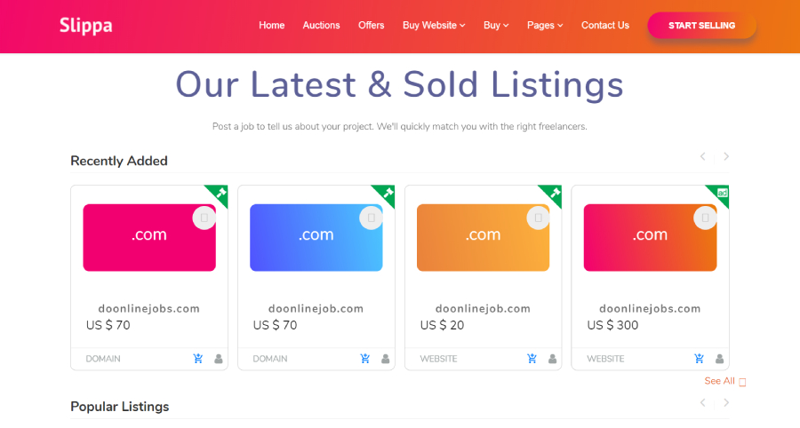Click cart icon on the blue doonlinejob.com card
Viewport: 800px width, 428px height.
tap(365, 359)
